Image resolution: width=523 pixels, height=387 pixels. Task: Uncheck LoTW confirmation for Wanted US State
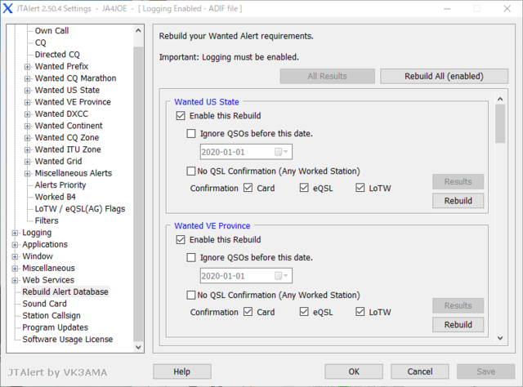(360, 188)
